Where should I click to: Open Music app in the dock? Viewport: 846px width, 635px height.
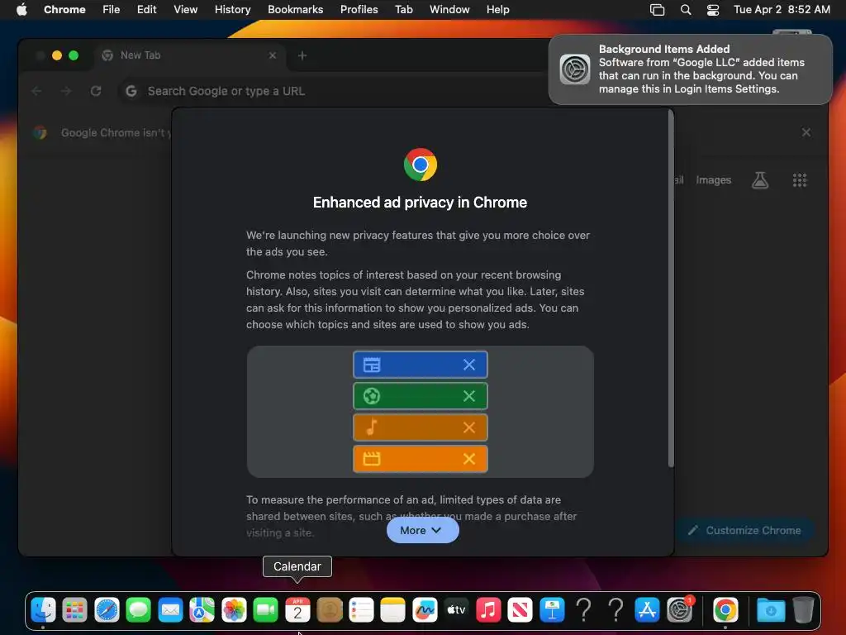pyautogui.click(x=488, y=610)
